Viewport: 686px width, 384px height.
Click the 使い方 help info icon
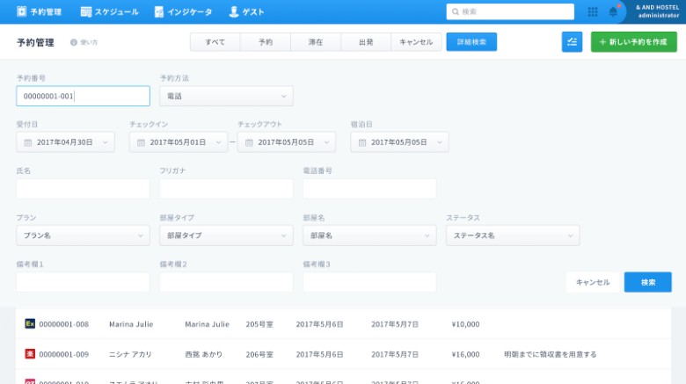pos(74,41)
